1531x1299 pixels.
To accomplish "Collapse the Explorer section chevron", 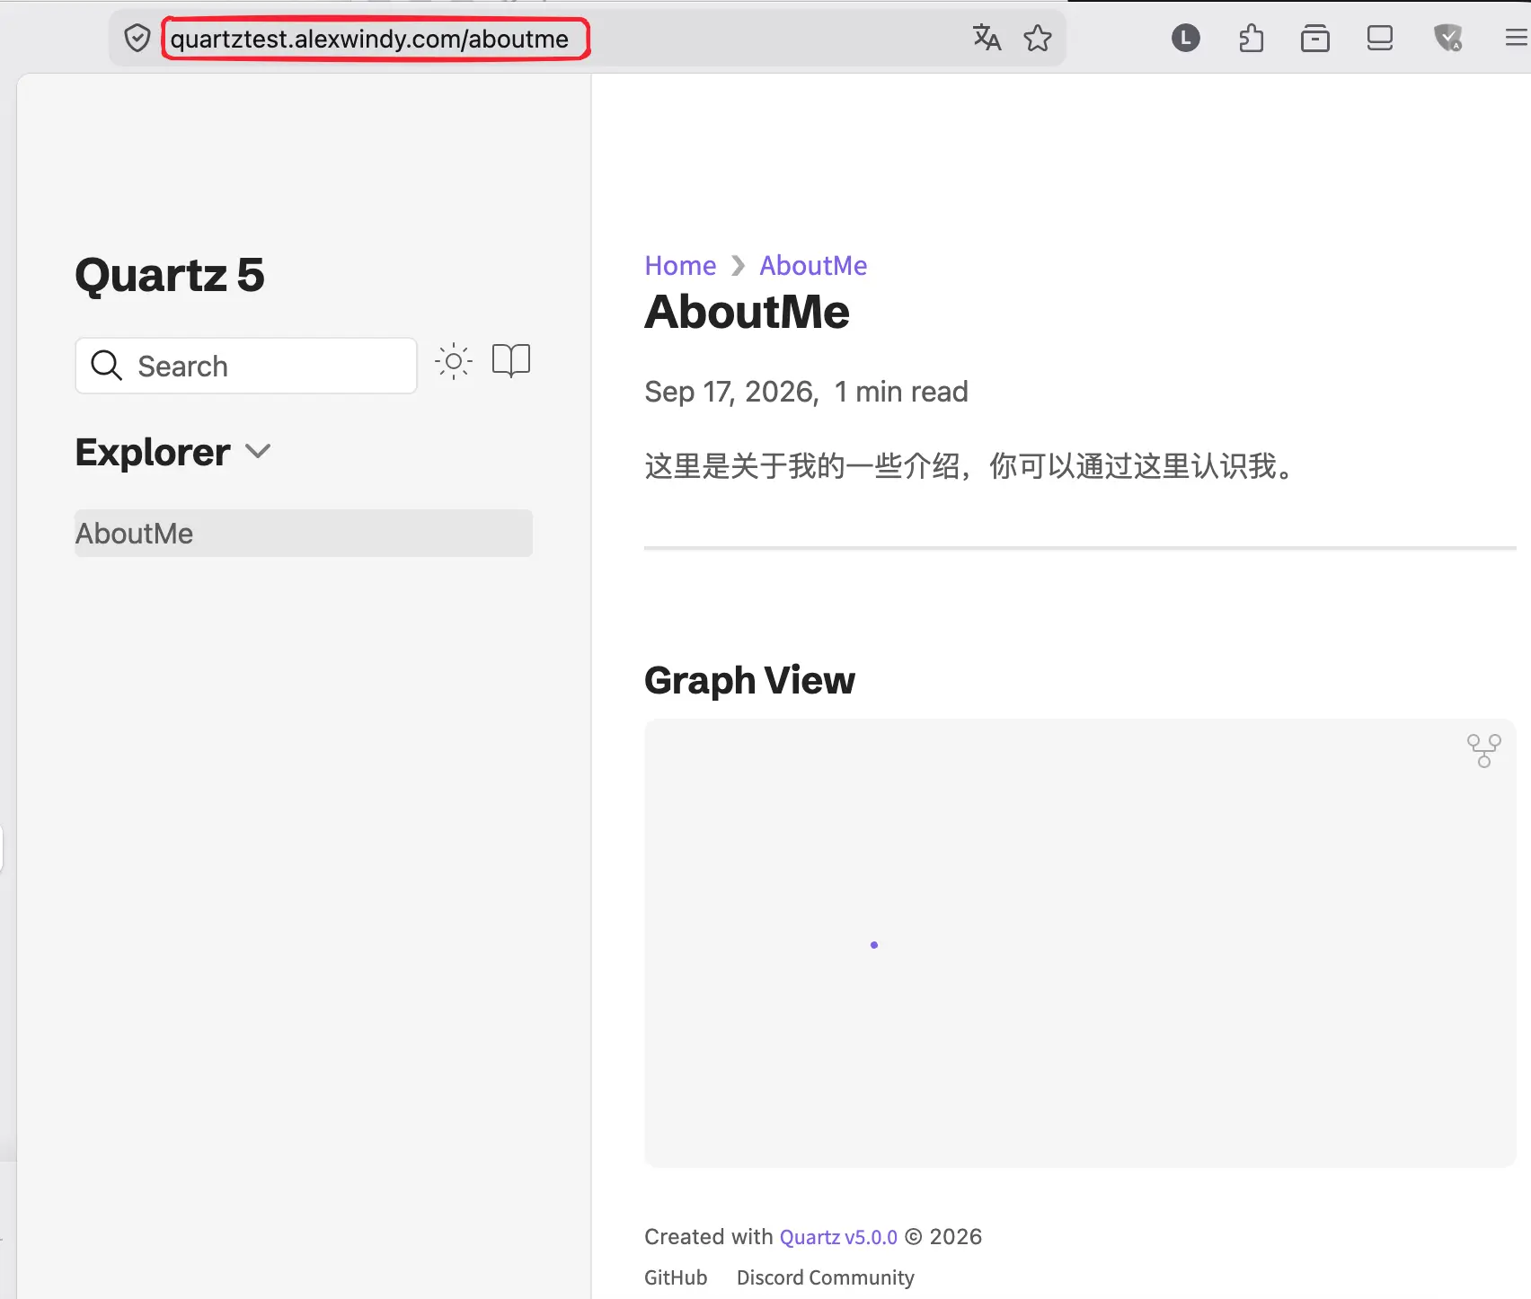I will coord(258,452).
